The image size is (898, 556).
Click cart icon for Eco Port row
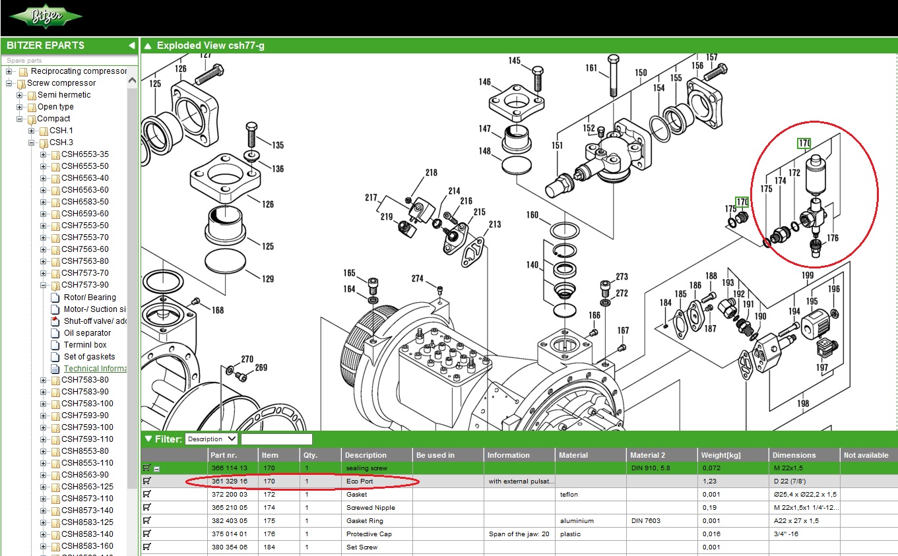146,481
